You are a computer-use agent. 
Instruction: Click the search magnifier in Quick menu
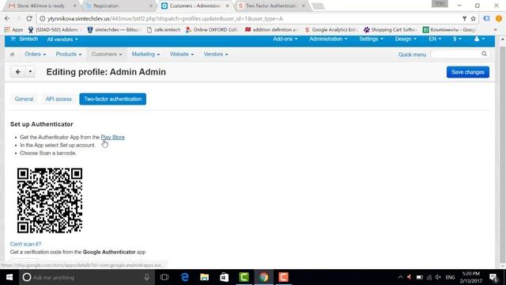(x=484, y=54)
